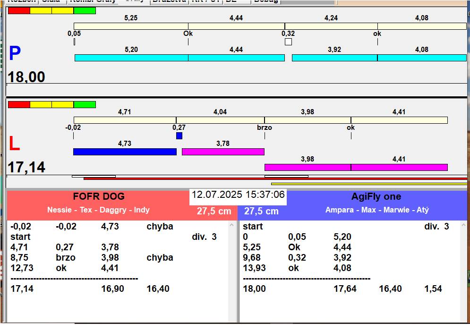The image size is (470, 331).
Task: Select the dark blue bar labeled 4,73
Action: pos(125,152)
